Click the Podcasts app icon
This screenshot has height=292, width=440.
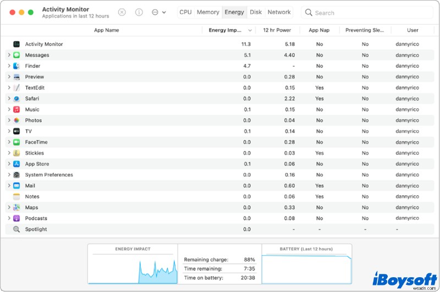(x=16, y=218)
